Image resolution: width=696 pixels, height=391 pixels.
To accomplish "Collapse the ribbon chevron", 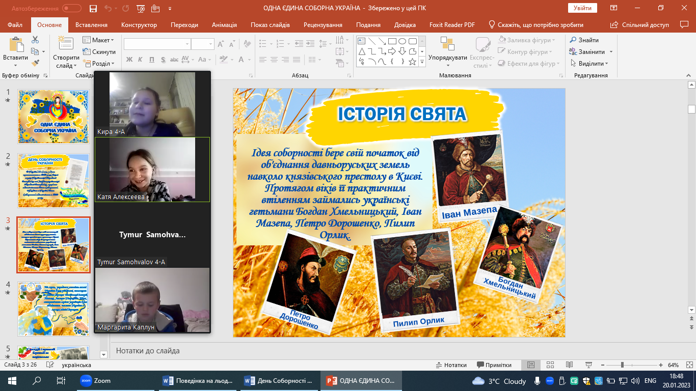I will 689,75.
